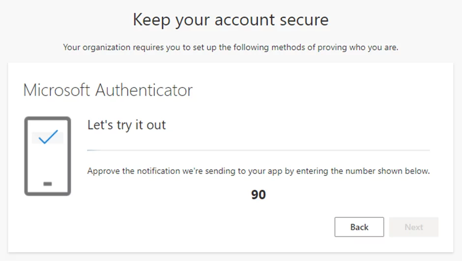Click the blue filled start of the progress bar
This screenshot has width=462, height=261.
92,150
